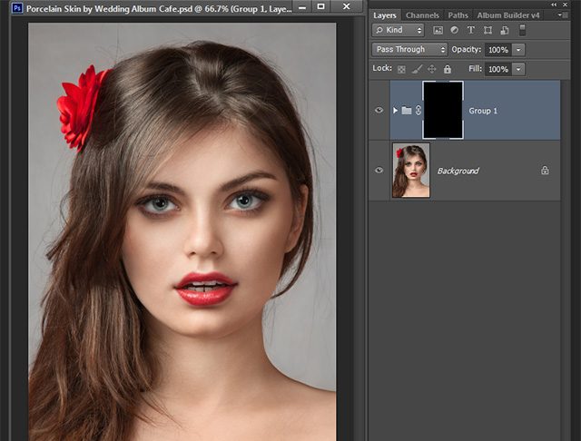581x441 pixels.
Task: Open the Pass Through blend mode dropdown
Action: (x=409, y=49)
